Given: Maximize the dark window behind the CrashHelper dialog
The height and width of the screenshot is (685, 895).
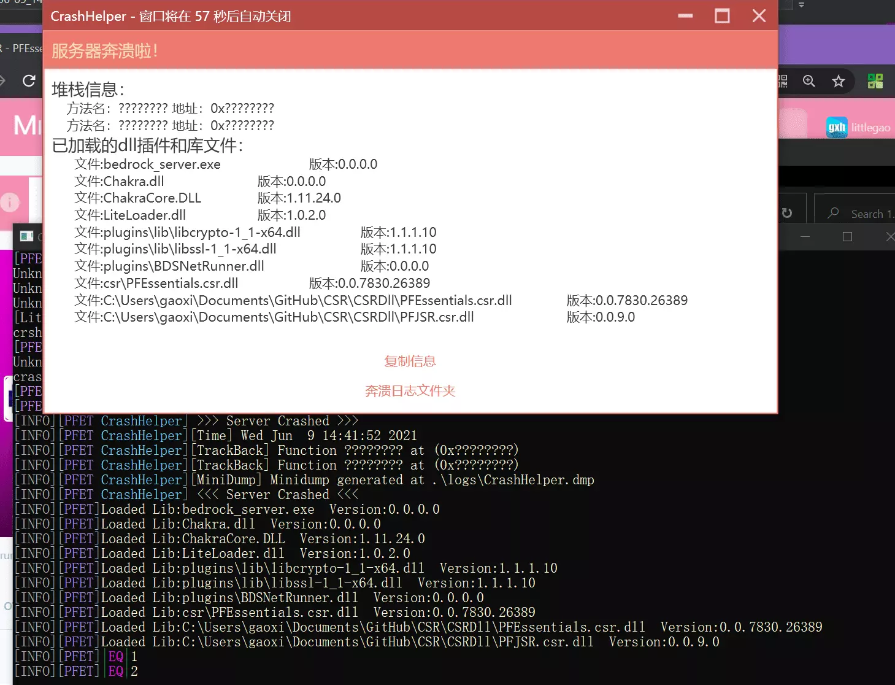Looking at the screenshot, I should tap(847, 237).
